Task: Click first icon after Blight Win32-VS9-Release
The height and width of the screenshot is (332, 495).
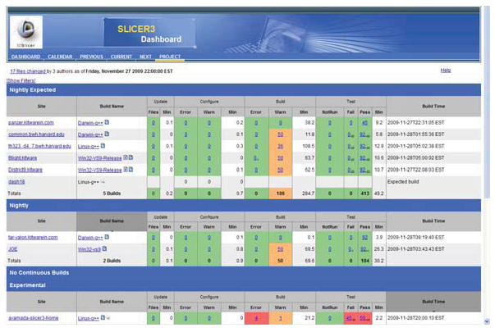Action: pos(126,157)
